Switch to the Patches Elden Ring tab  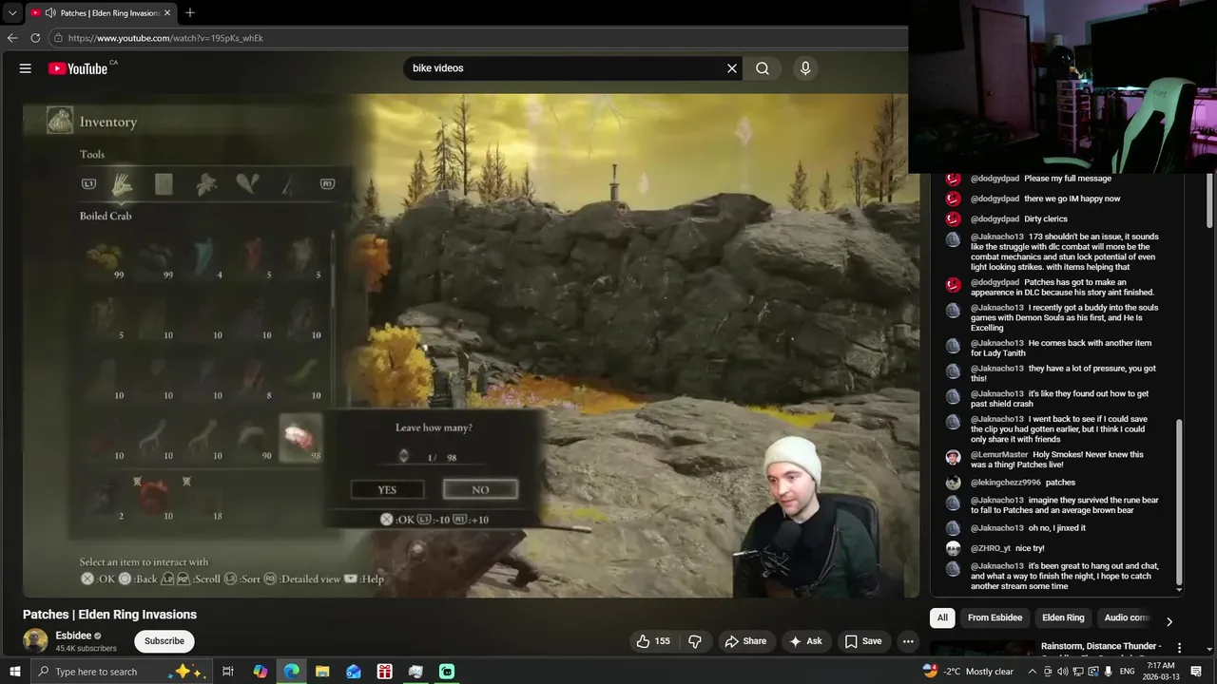(103, 13)
